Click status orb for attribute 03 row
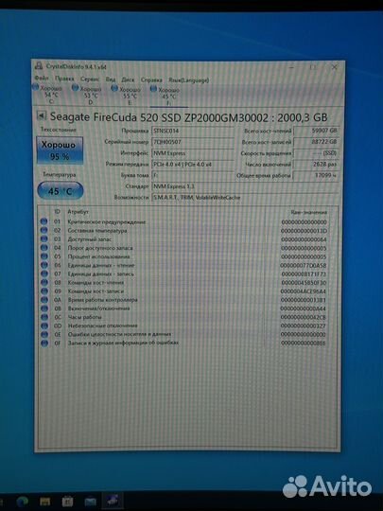Image resolution: width=383 pixels, height=511 pixels. pyautogui.click(x=44, y=238)
